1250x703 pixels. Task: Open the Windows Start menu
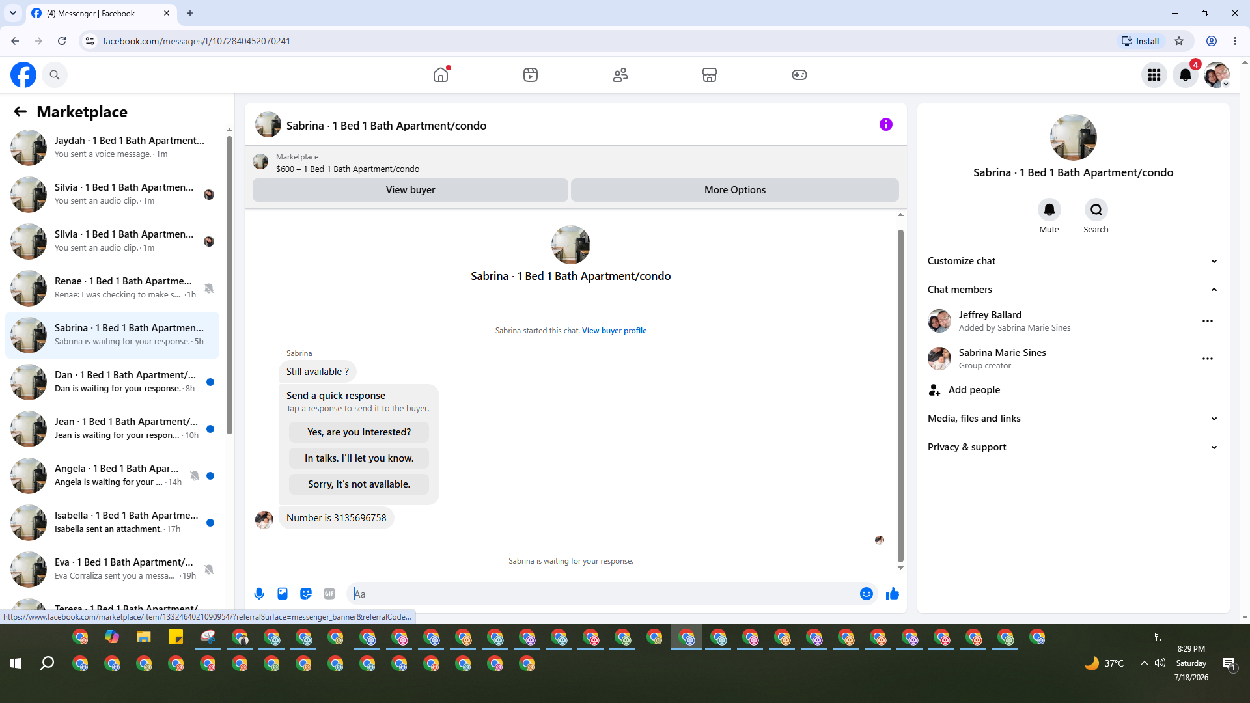[x=16, y=663]
